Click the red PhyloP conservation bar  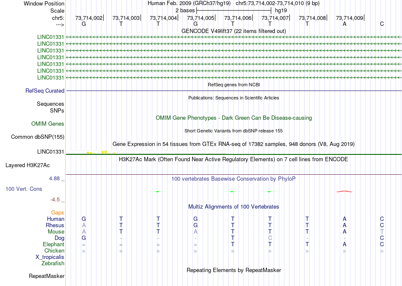(x=344, y=191)
